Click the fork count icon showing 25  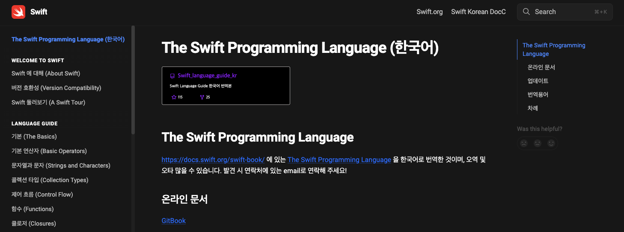[202, 97]
